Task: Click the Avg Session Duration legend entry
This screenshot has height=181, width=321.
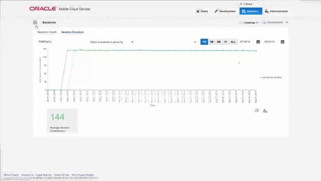Action: point(271,77)
